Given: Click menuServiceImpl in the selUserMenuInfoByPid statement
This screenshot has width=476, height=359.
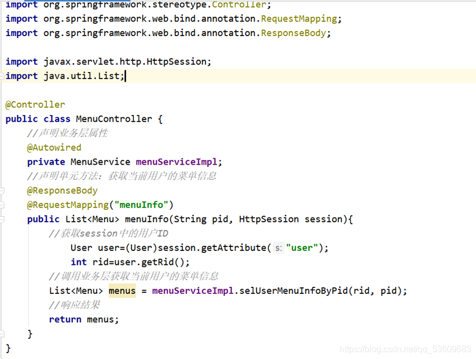Looking at the screenshot, I should pos(193,291).
